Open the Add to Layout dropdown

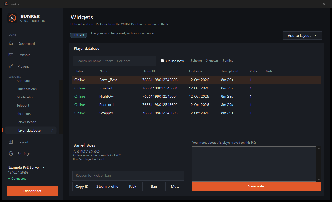point(303,35)
